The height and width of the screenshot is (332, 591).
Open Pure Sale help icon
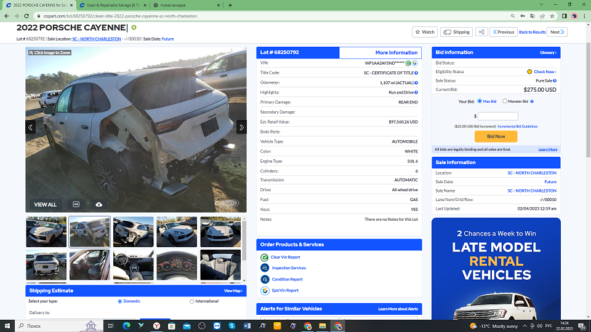pos(555,81)
